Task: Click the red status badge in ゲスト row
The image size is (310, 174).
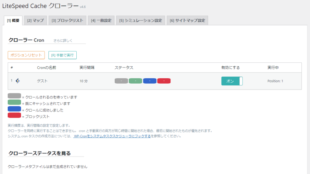Action: pos(164,81)
